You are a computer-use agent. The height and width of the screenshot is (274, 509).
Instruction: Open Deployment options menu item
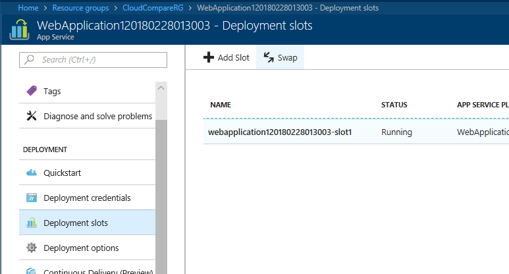88,248
